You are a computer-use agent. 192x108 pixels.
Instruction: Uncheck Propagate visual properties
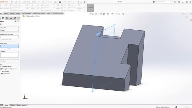(1, 69)
